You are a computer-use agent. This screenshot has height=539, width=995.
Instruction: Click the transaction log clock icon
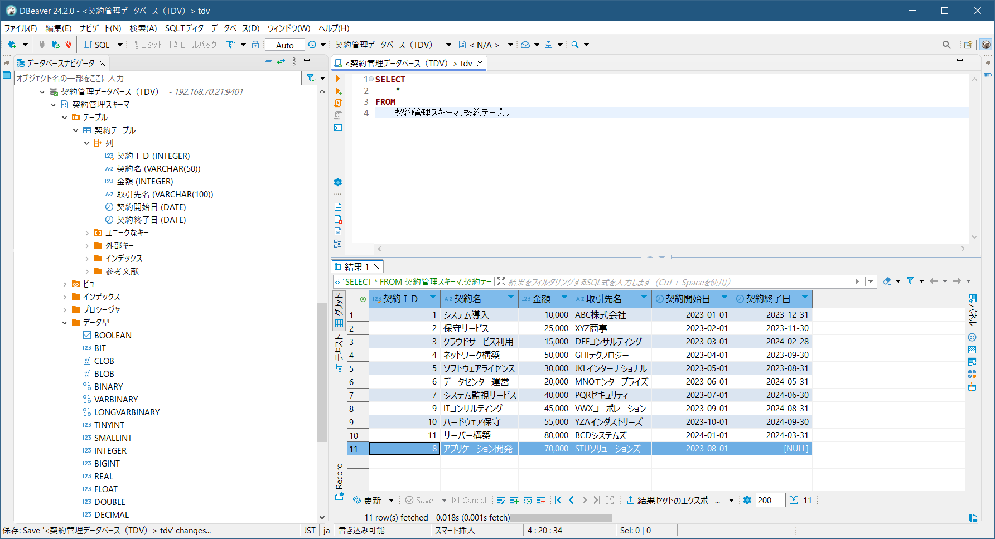pyautogui.click(x=312, y=45)
